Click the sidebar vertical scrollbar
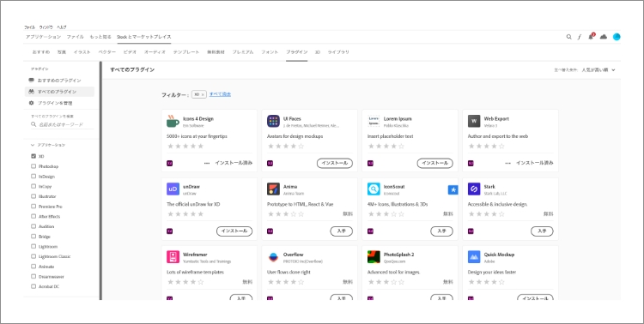The width and height of the screenshot is (644, 324). pyautogui.click(x=100, y=181)
